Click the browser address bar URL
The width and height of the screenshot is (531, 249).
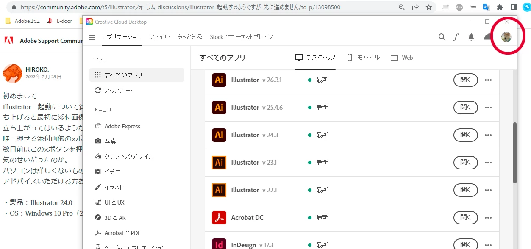pos(180,7)
